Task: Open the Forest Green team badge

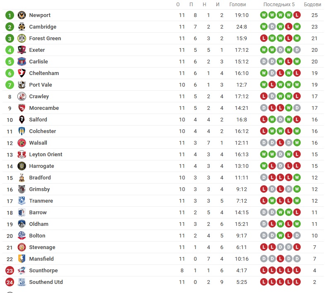Action: coord(22,39)
